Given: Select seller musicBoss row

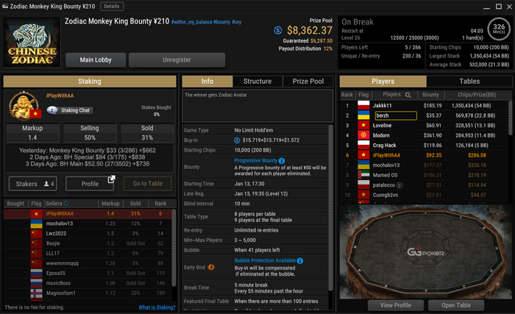Looking at the screenshot, I should point(88,283).
